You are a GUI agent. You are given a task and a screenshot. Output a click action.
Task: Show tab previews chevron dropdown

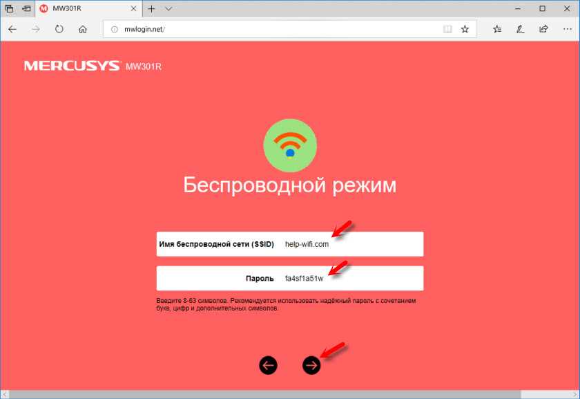click(168, 8)
